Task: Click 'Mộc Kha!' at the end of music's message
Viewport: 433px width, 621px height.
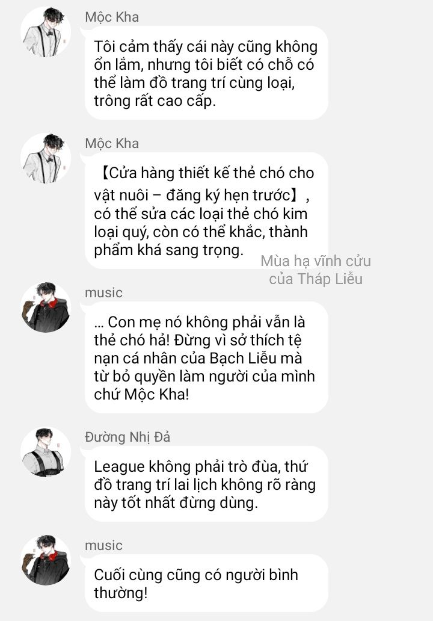Action: [153, 395]
